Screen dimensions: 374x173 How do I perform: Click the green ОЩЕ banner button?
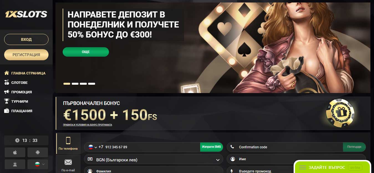tap(86, 52)
